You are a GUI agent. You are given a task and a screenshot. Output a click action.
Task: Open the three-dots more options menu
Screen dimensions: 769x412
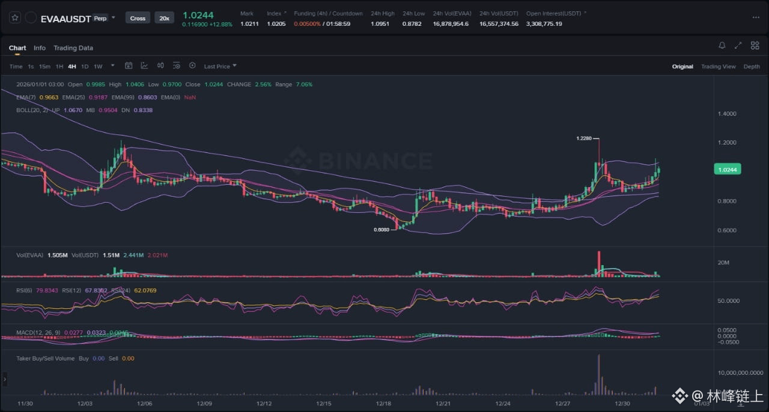pyautogui.click(x=756, y=17)
